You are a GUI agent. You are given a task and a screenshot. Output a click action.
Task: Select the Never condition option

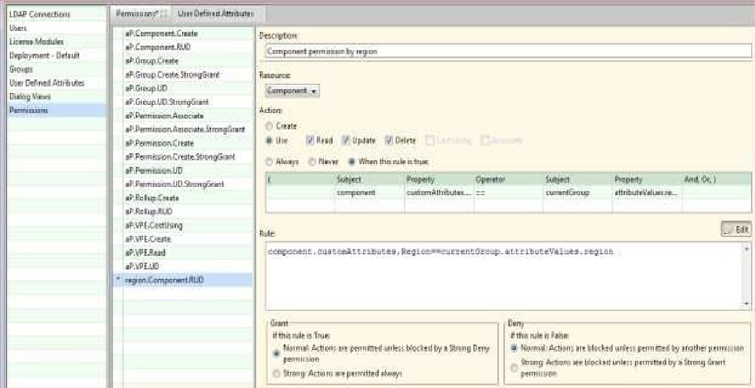click(311, 162)
